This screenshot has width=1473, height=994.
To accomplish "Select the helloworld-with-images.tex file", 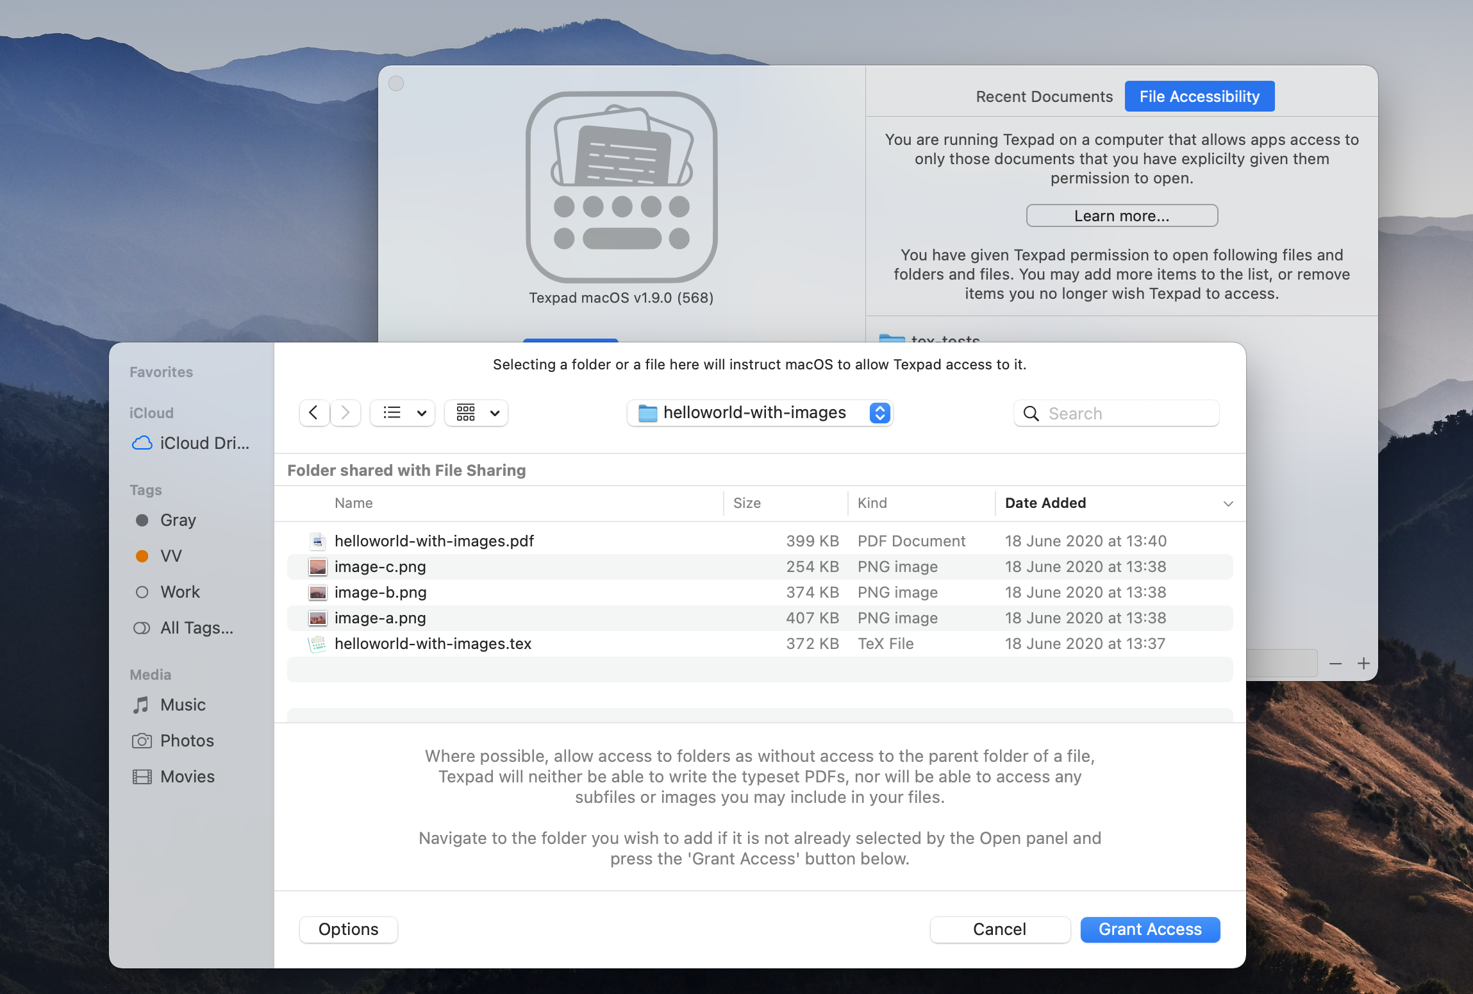I will click(432, 643).
